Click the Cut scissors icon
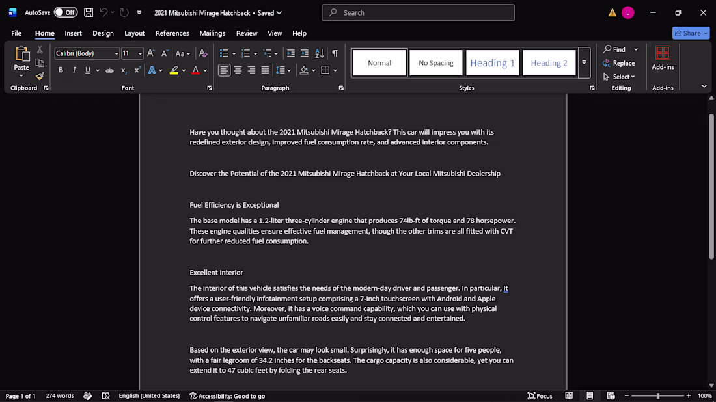This screenshot has width=716, height=402. tap(40, 49)
